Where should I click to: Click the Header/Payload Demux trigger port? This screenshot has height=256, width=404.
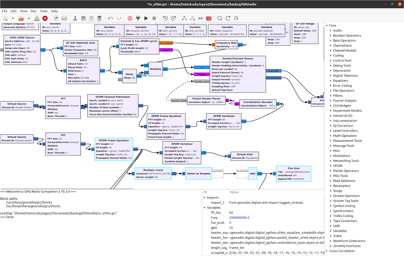click(202, 75)
